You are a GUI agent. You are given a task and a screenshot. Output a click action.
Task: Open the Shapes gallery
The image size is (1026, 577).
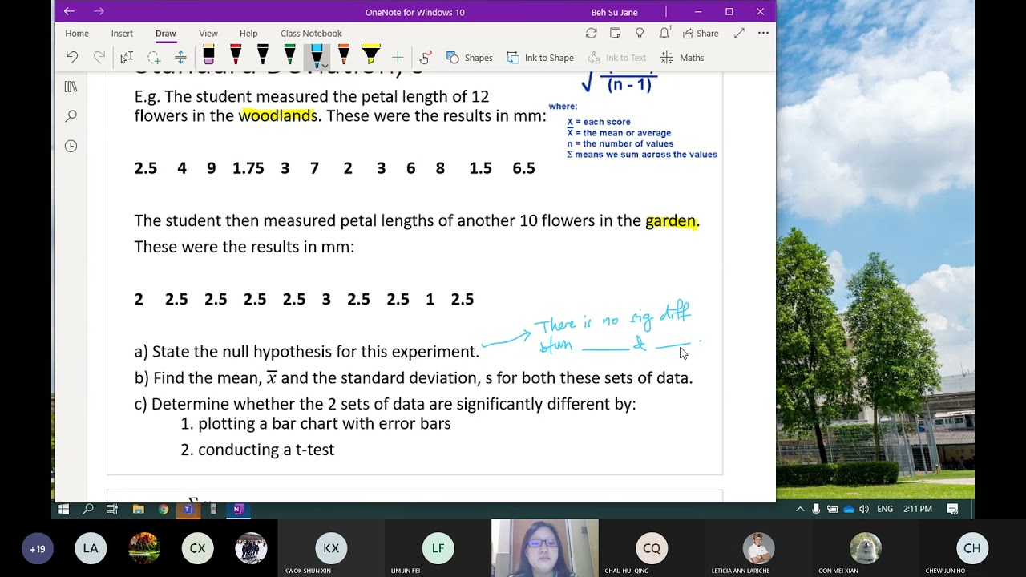(x=470, y=58)
